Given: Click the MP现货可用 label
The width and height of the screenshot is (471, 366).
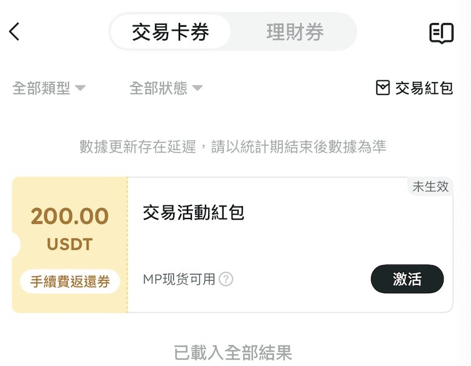Looking at the screenshot, I should (179, 279).
